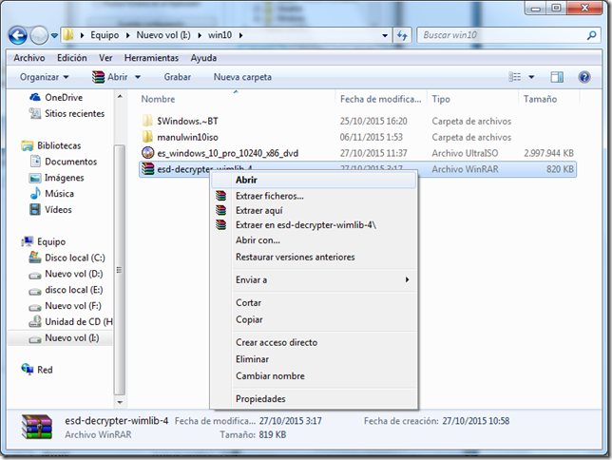Choose Extraer ficheros... in context menu
This screenshot has width=612, height=460.
314,196
